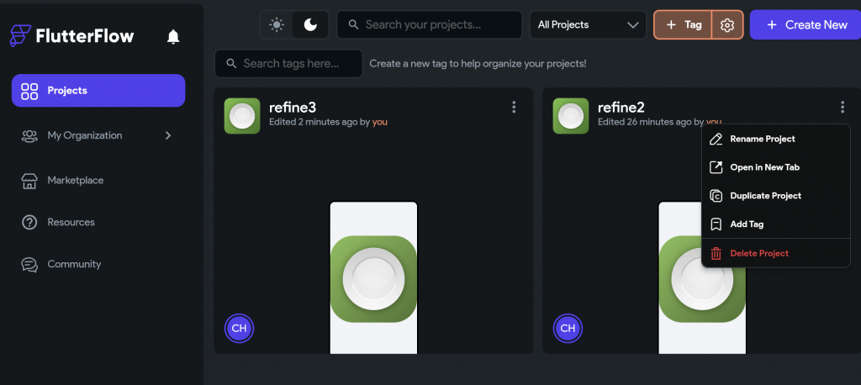861x385 pixels.
Task: Open the All Projects dropdown
Action: 588,25
